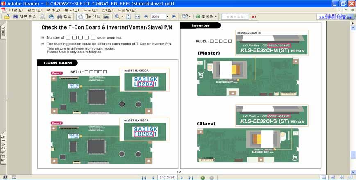The image size is (356, 180).
Task: Click the MS Office create PDF banner
Action: [x=335, y=16]
